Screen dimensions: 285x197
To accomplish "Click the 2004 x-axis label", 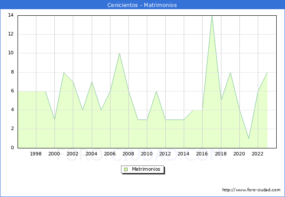I will [x=92, y=154].
